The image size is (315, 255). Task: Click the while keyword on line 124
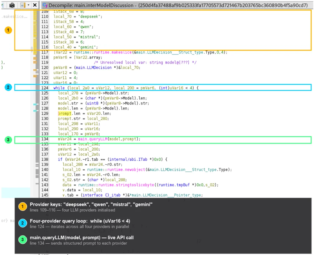point(59,88)
